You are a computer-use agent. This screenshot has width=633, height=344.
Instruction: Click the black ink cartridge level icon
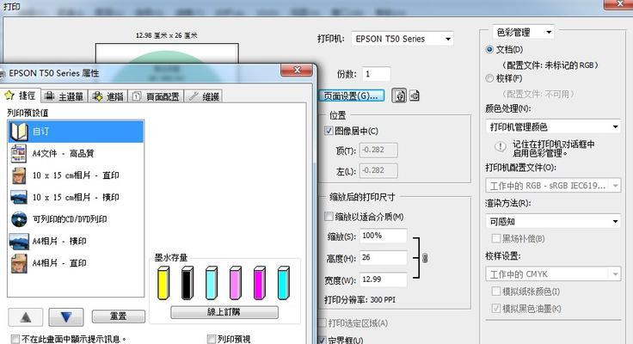(x=187, y=283)
